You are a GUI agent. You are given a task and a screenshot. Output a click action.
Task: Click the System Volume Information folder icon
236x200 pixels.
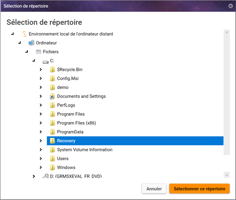click(52, 150)
